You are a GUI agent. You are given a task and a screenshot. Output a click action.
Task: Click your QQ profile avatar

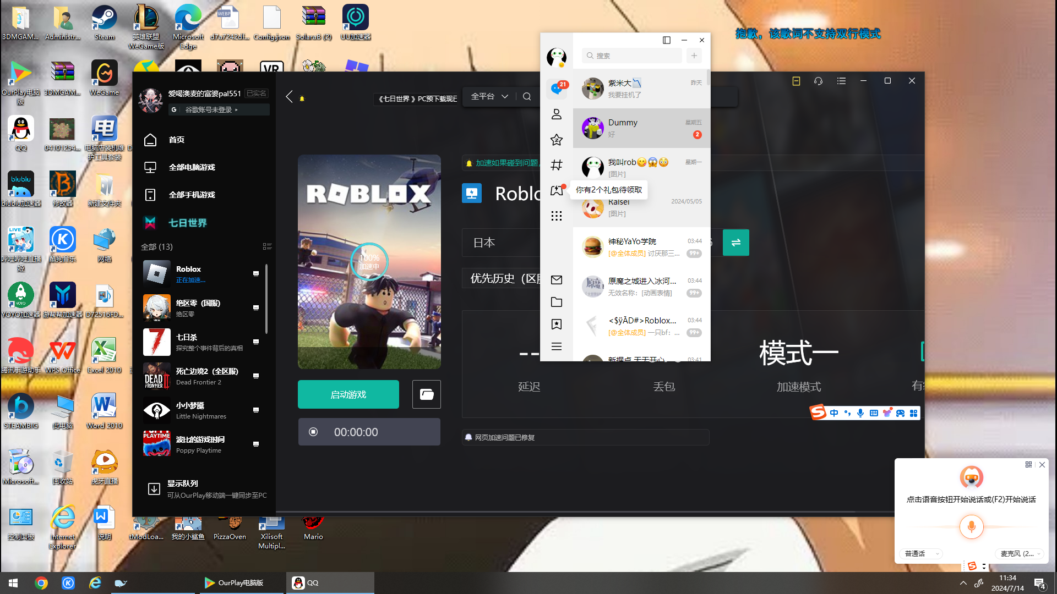point(557,57)
